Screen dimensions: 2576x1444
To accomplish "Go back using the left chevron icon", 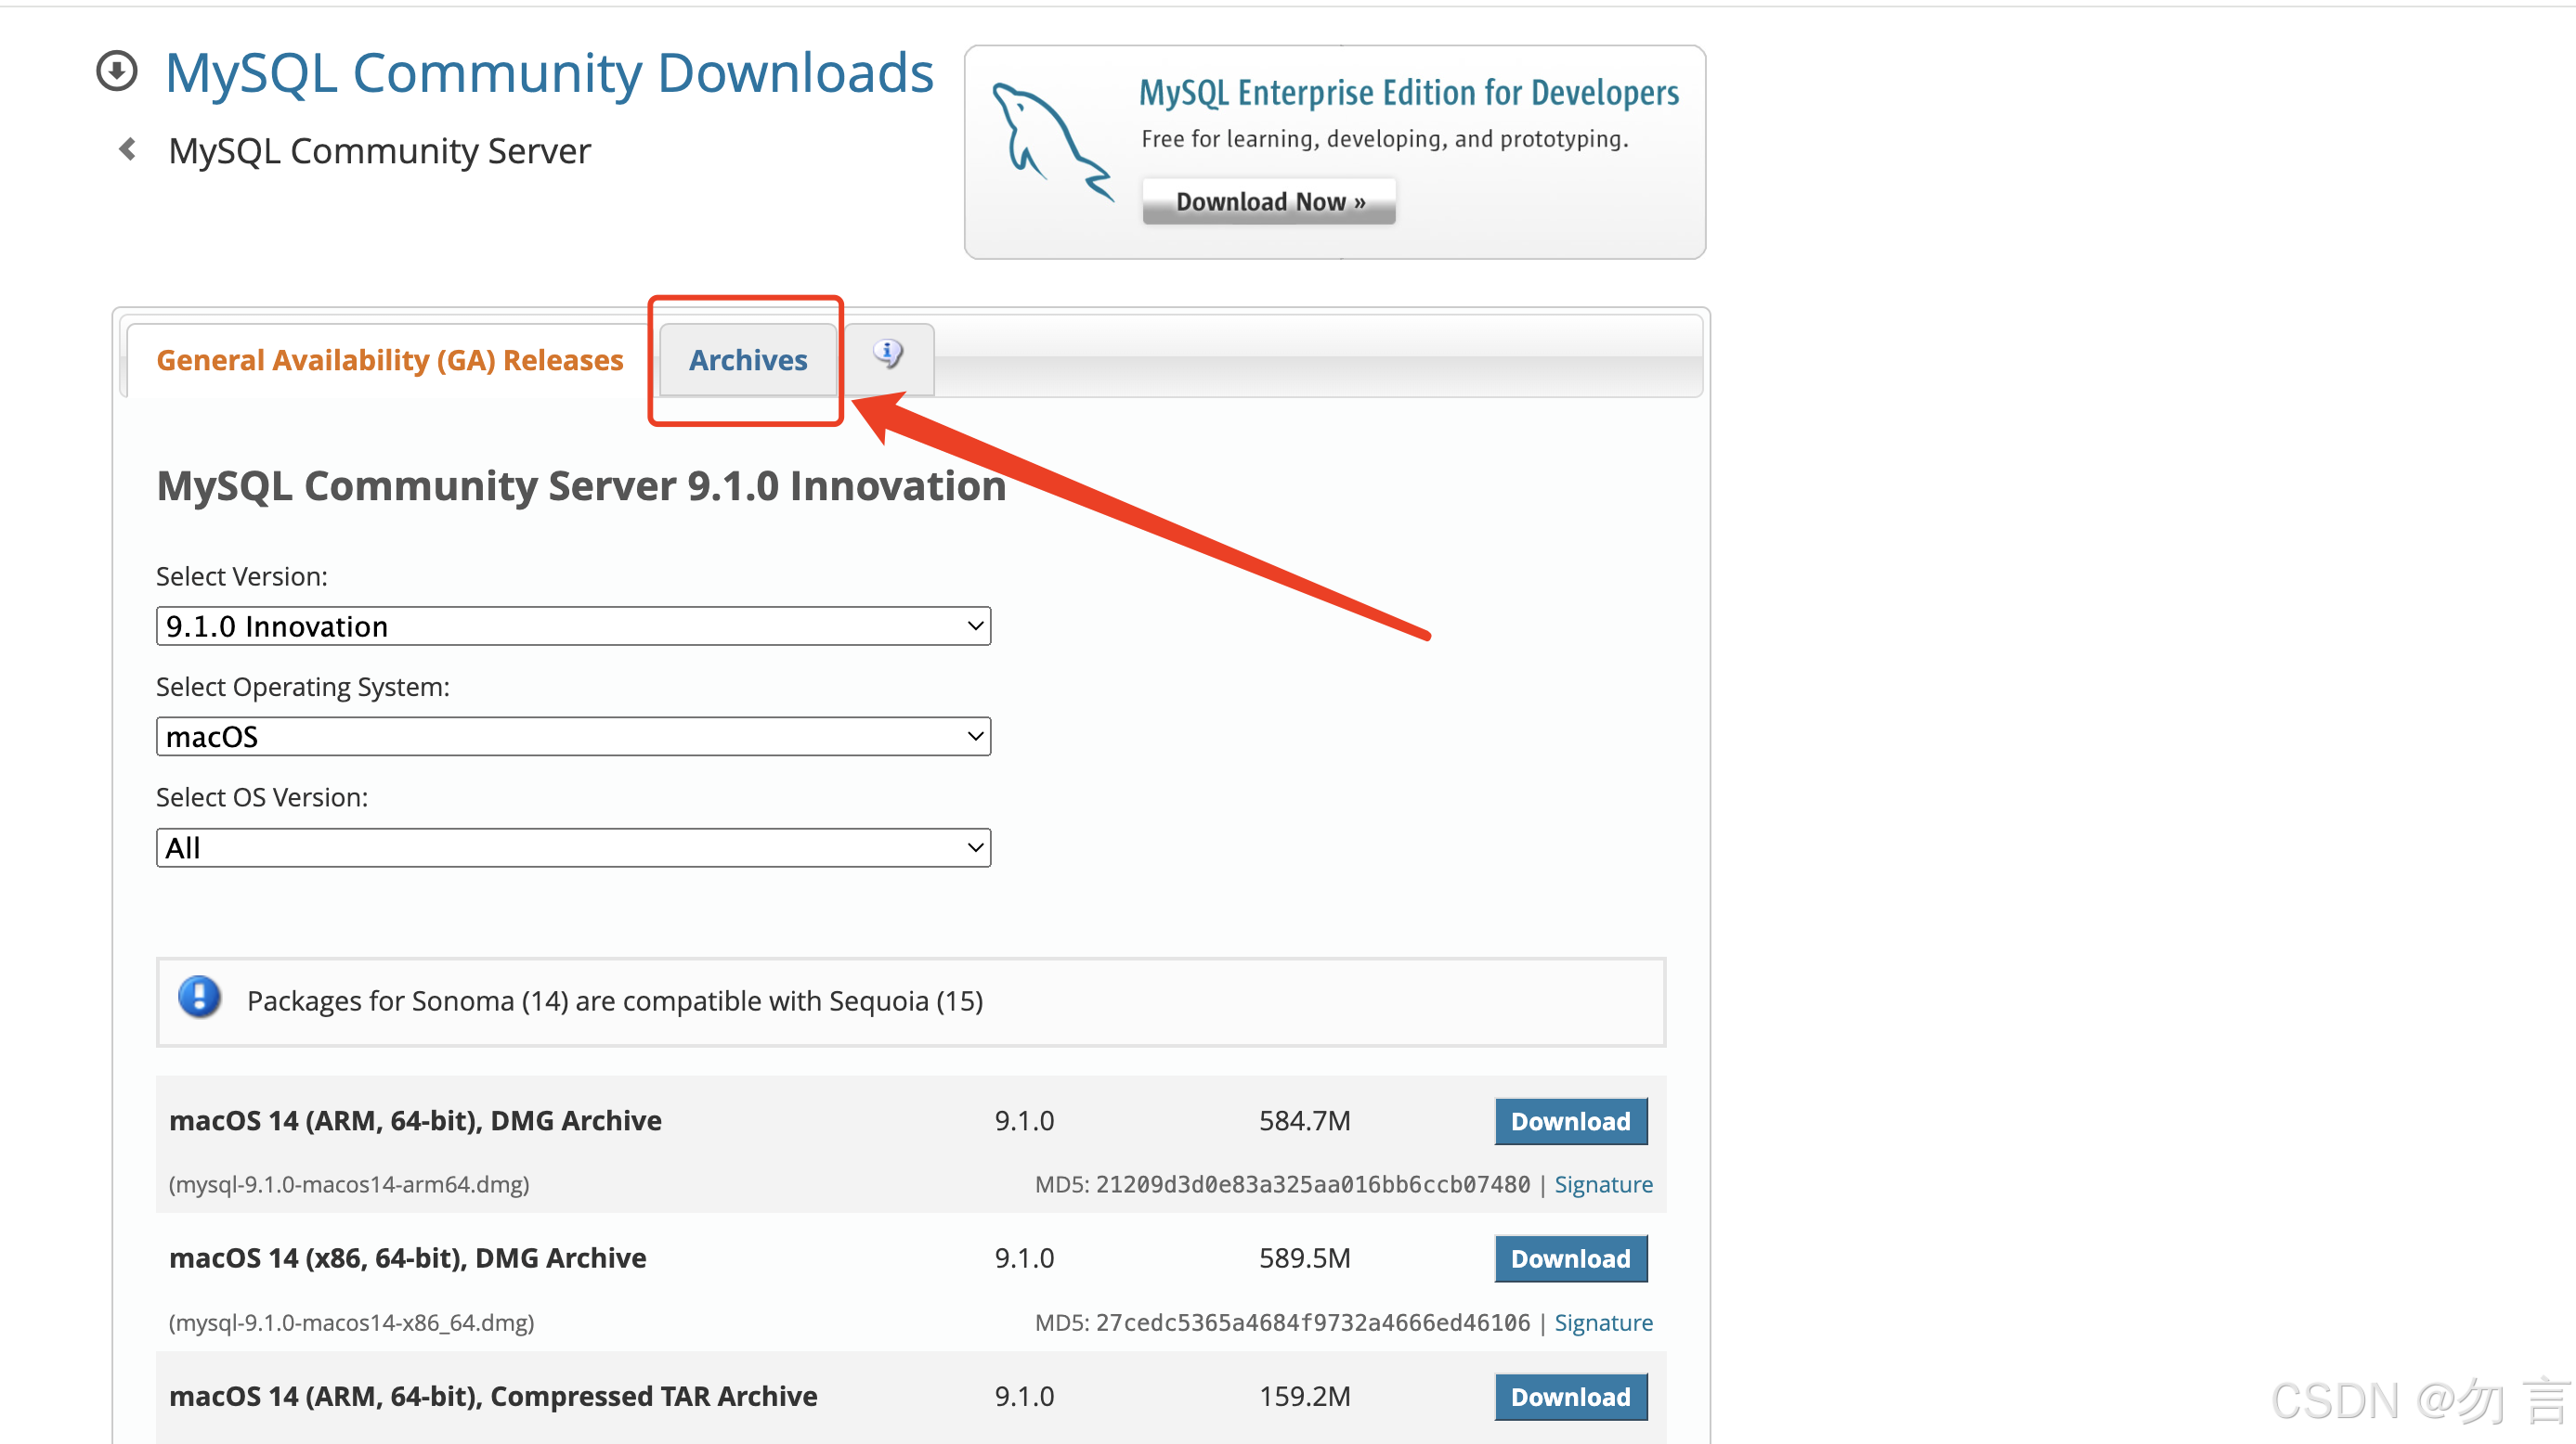I will 127,150.
